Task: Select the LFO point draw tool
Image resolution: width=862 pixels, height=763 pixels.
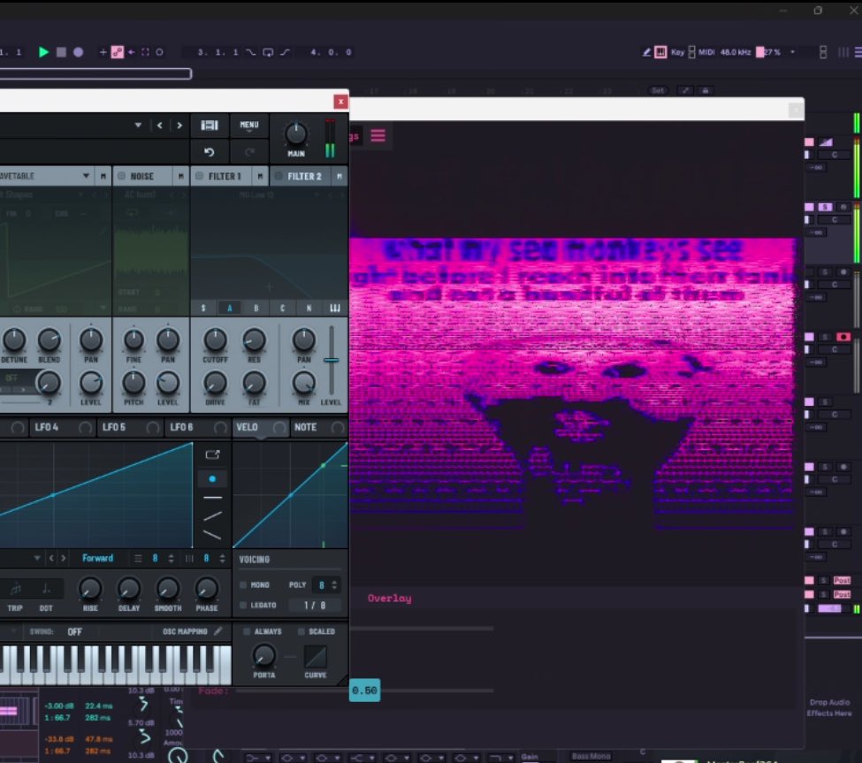Action: 212,479
